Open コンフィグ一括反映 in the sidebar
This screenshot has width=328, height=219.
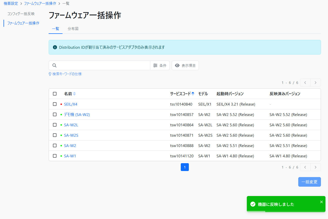21,14
